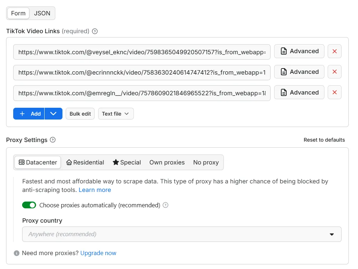This screenshot has height=269, width=358.
Task: Remove the veysel_eknc video link row
Action: (x=334, y=51)
